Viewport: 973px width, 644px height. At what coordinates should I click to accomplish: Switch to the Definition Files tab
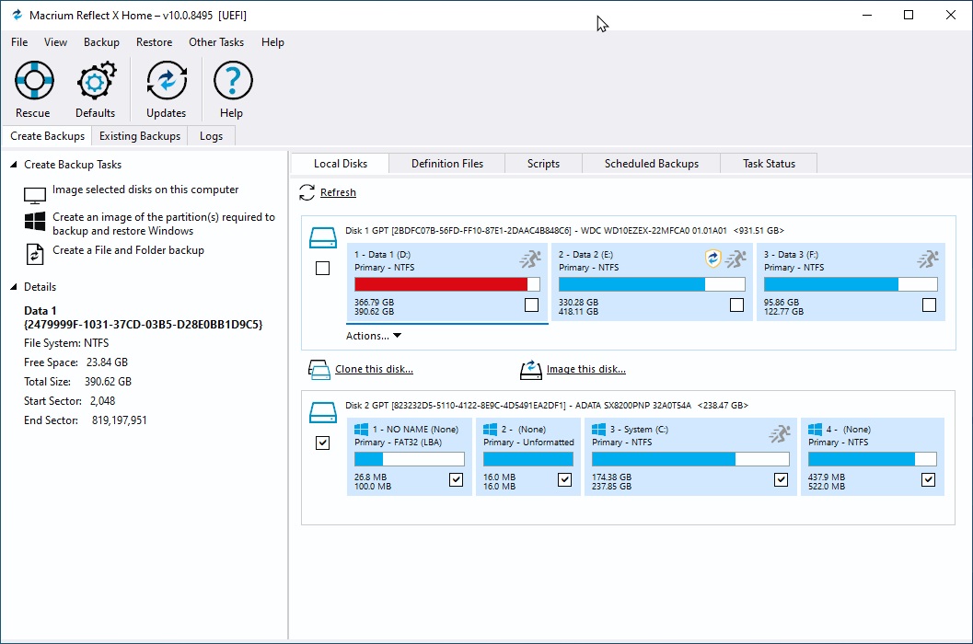[x=446, y=164]
